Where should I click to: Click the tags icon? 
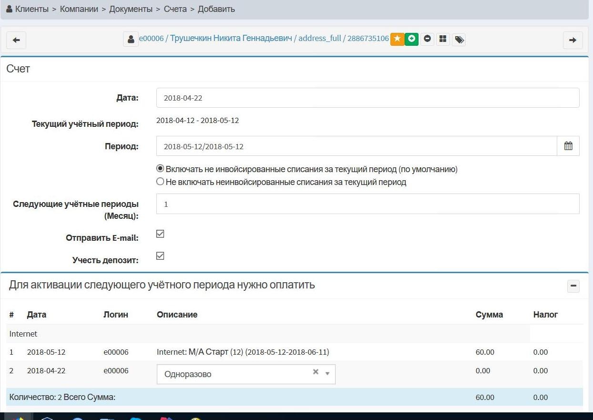click(x=459, y=40)
